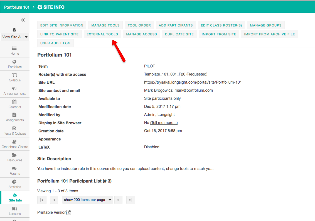Open the Statistics pie chart icon

14,182
